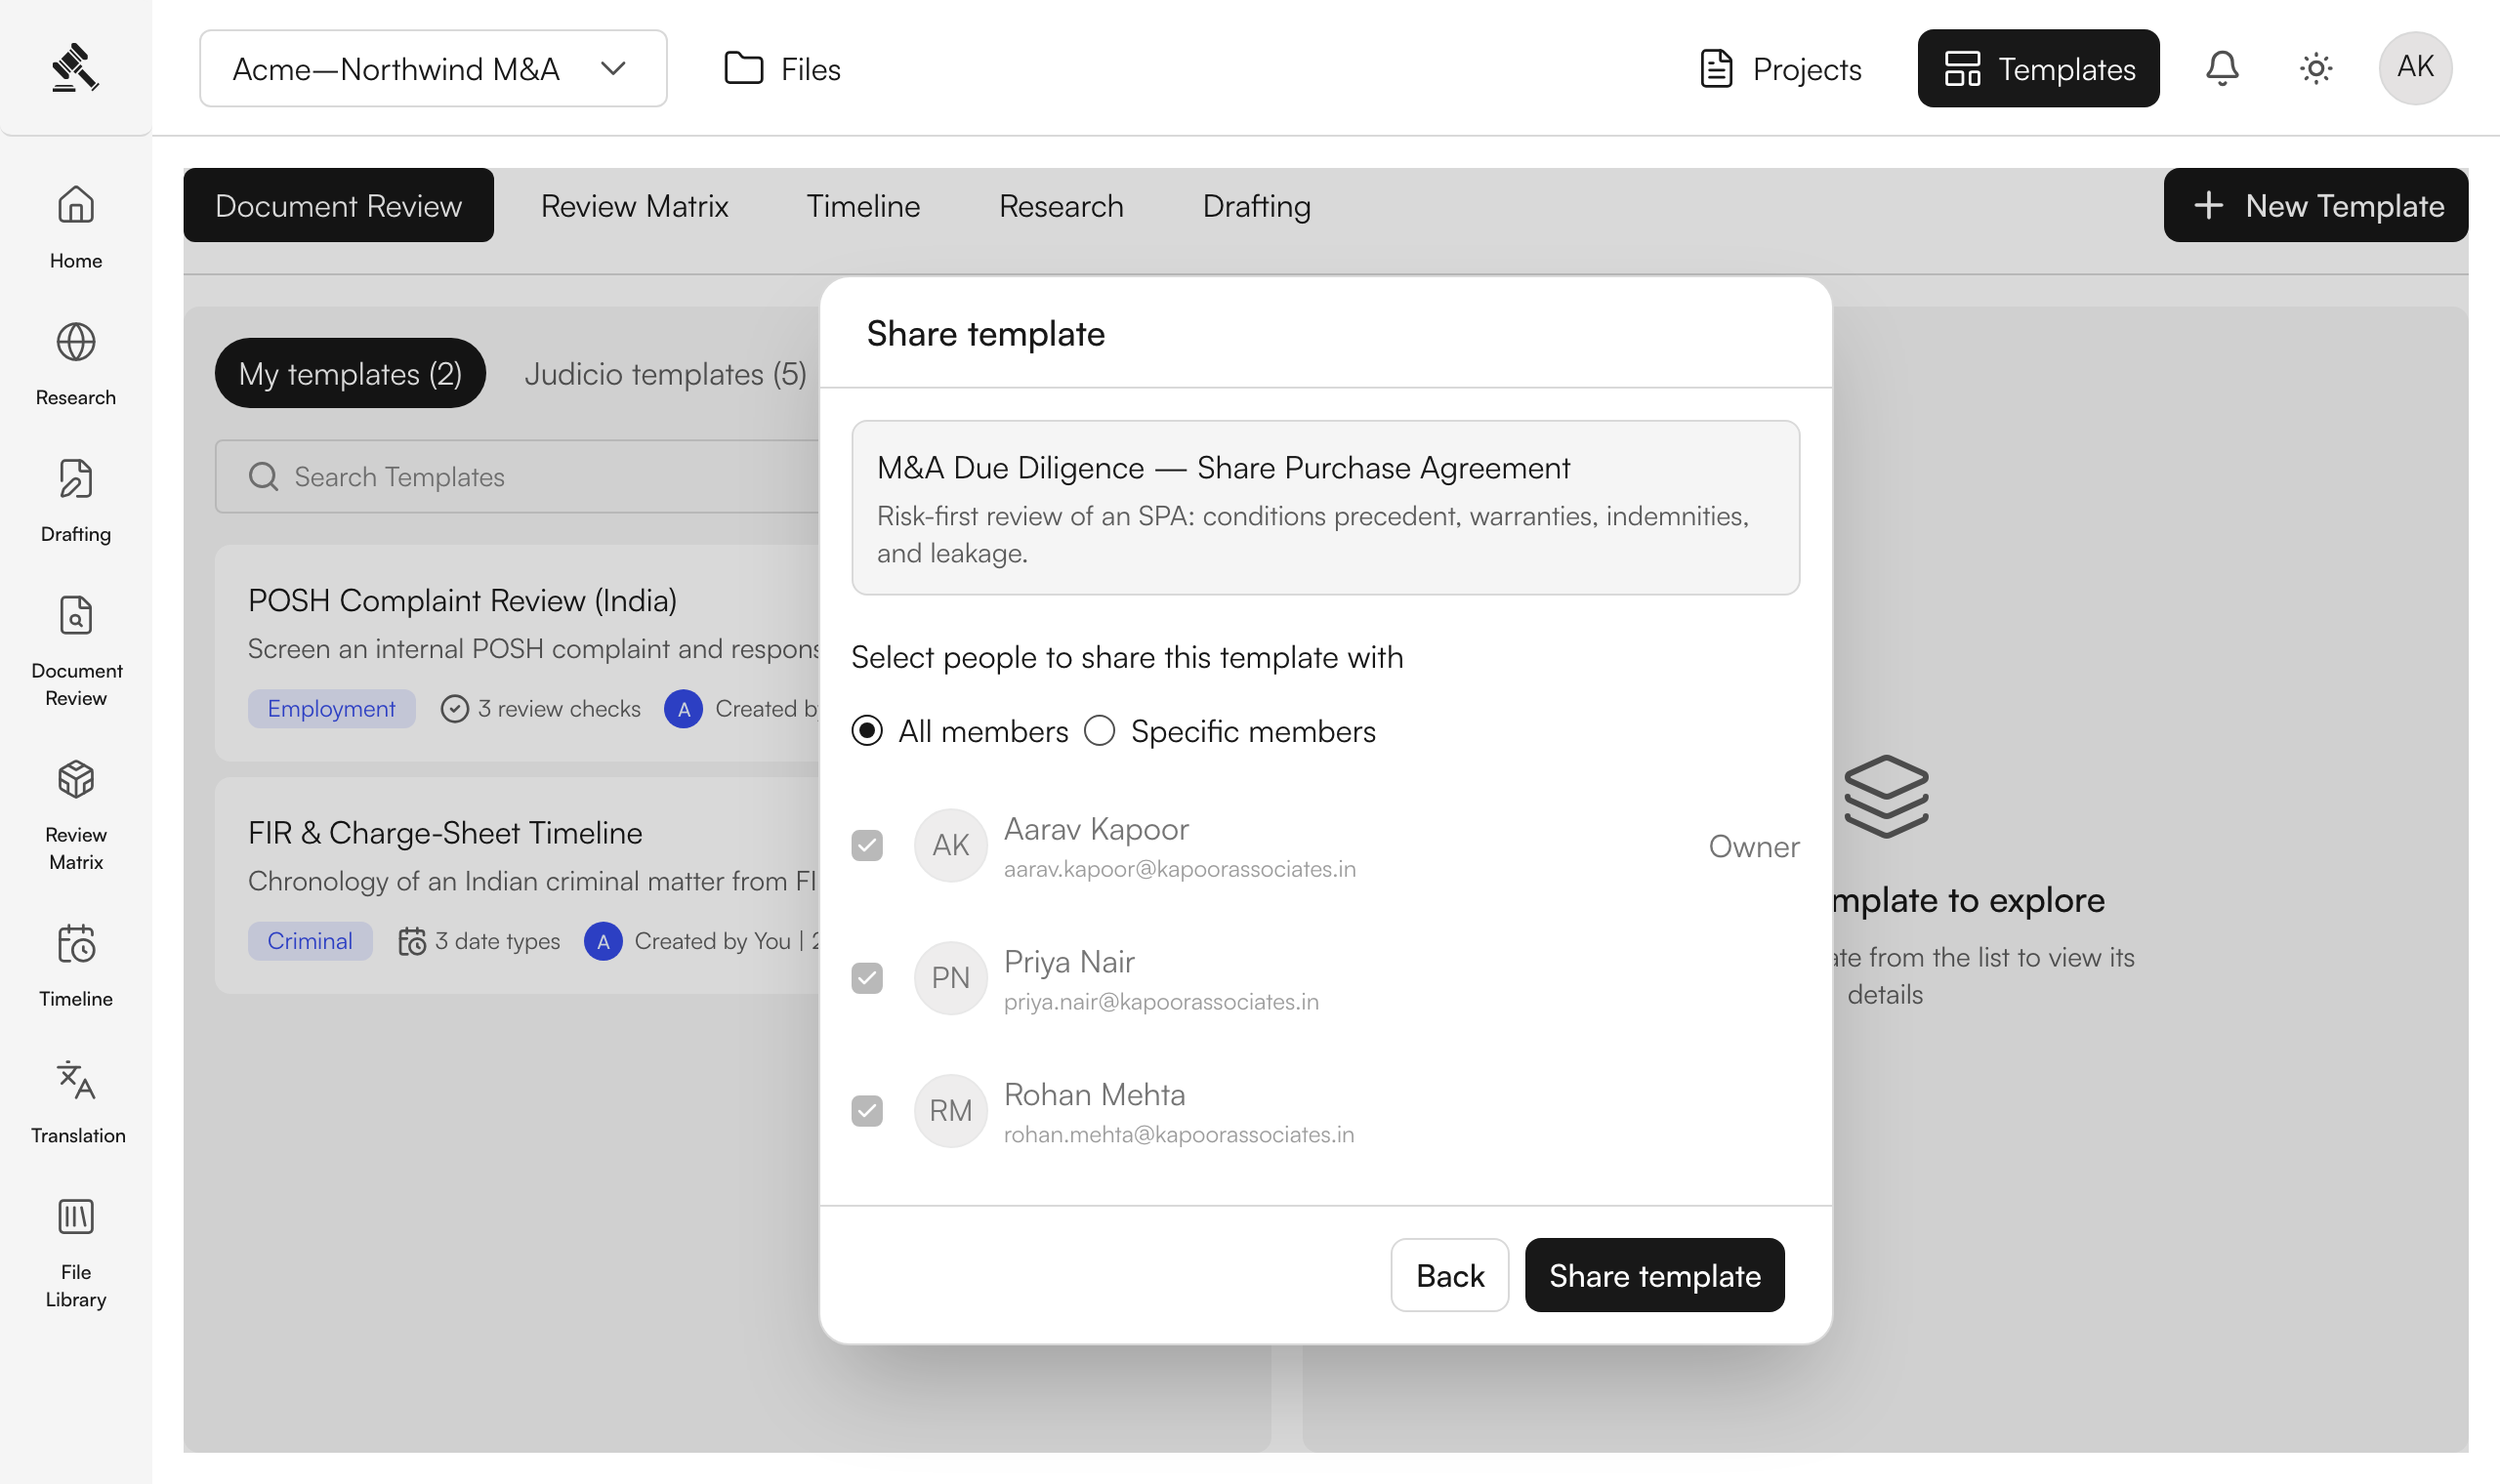Image resolution: width=2500 pixels, height=1484 pixels.
Task: Click the Back button in dialog
Action: click(1450, 1275)
